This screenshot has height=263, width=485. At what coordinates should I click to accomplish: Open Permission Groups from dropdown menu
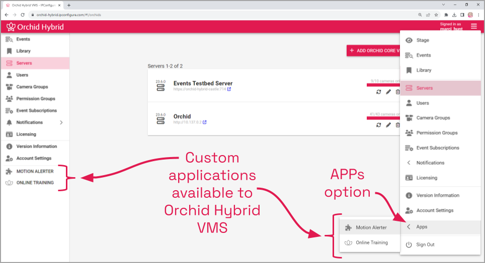[440, 133]
